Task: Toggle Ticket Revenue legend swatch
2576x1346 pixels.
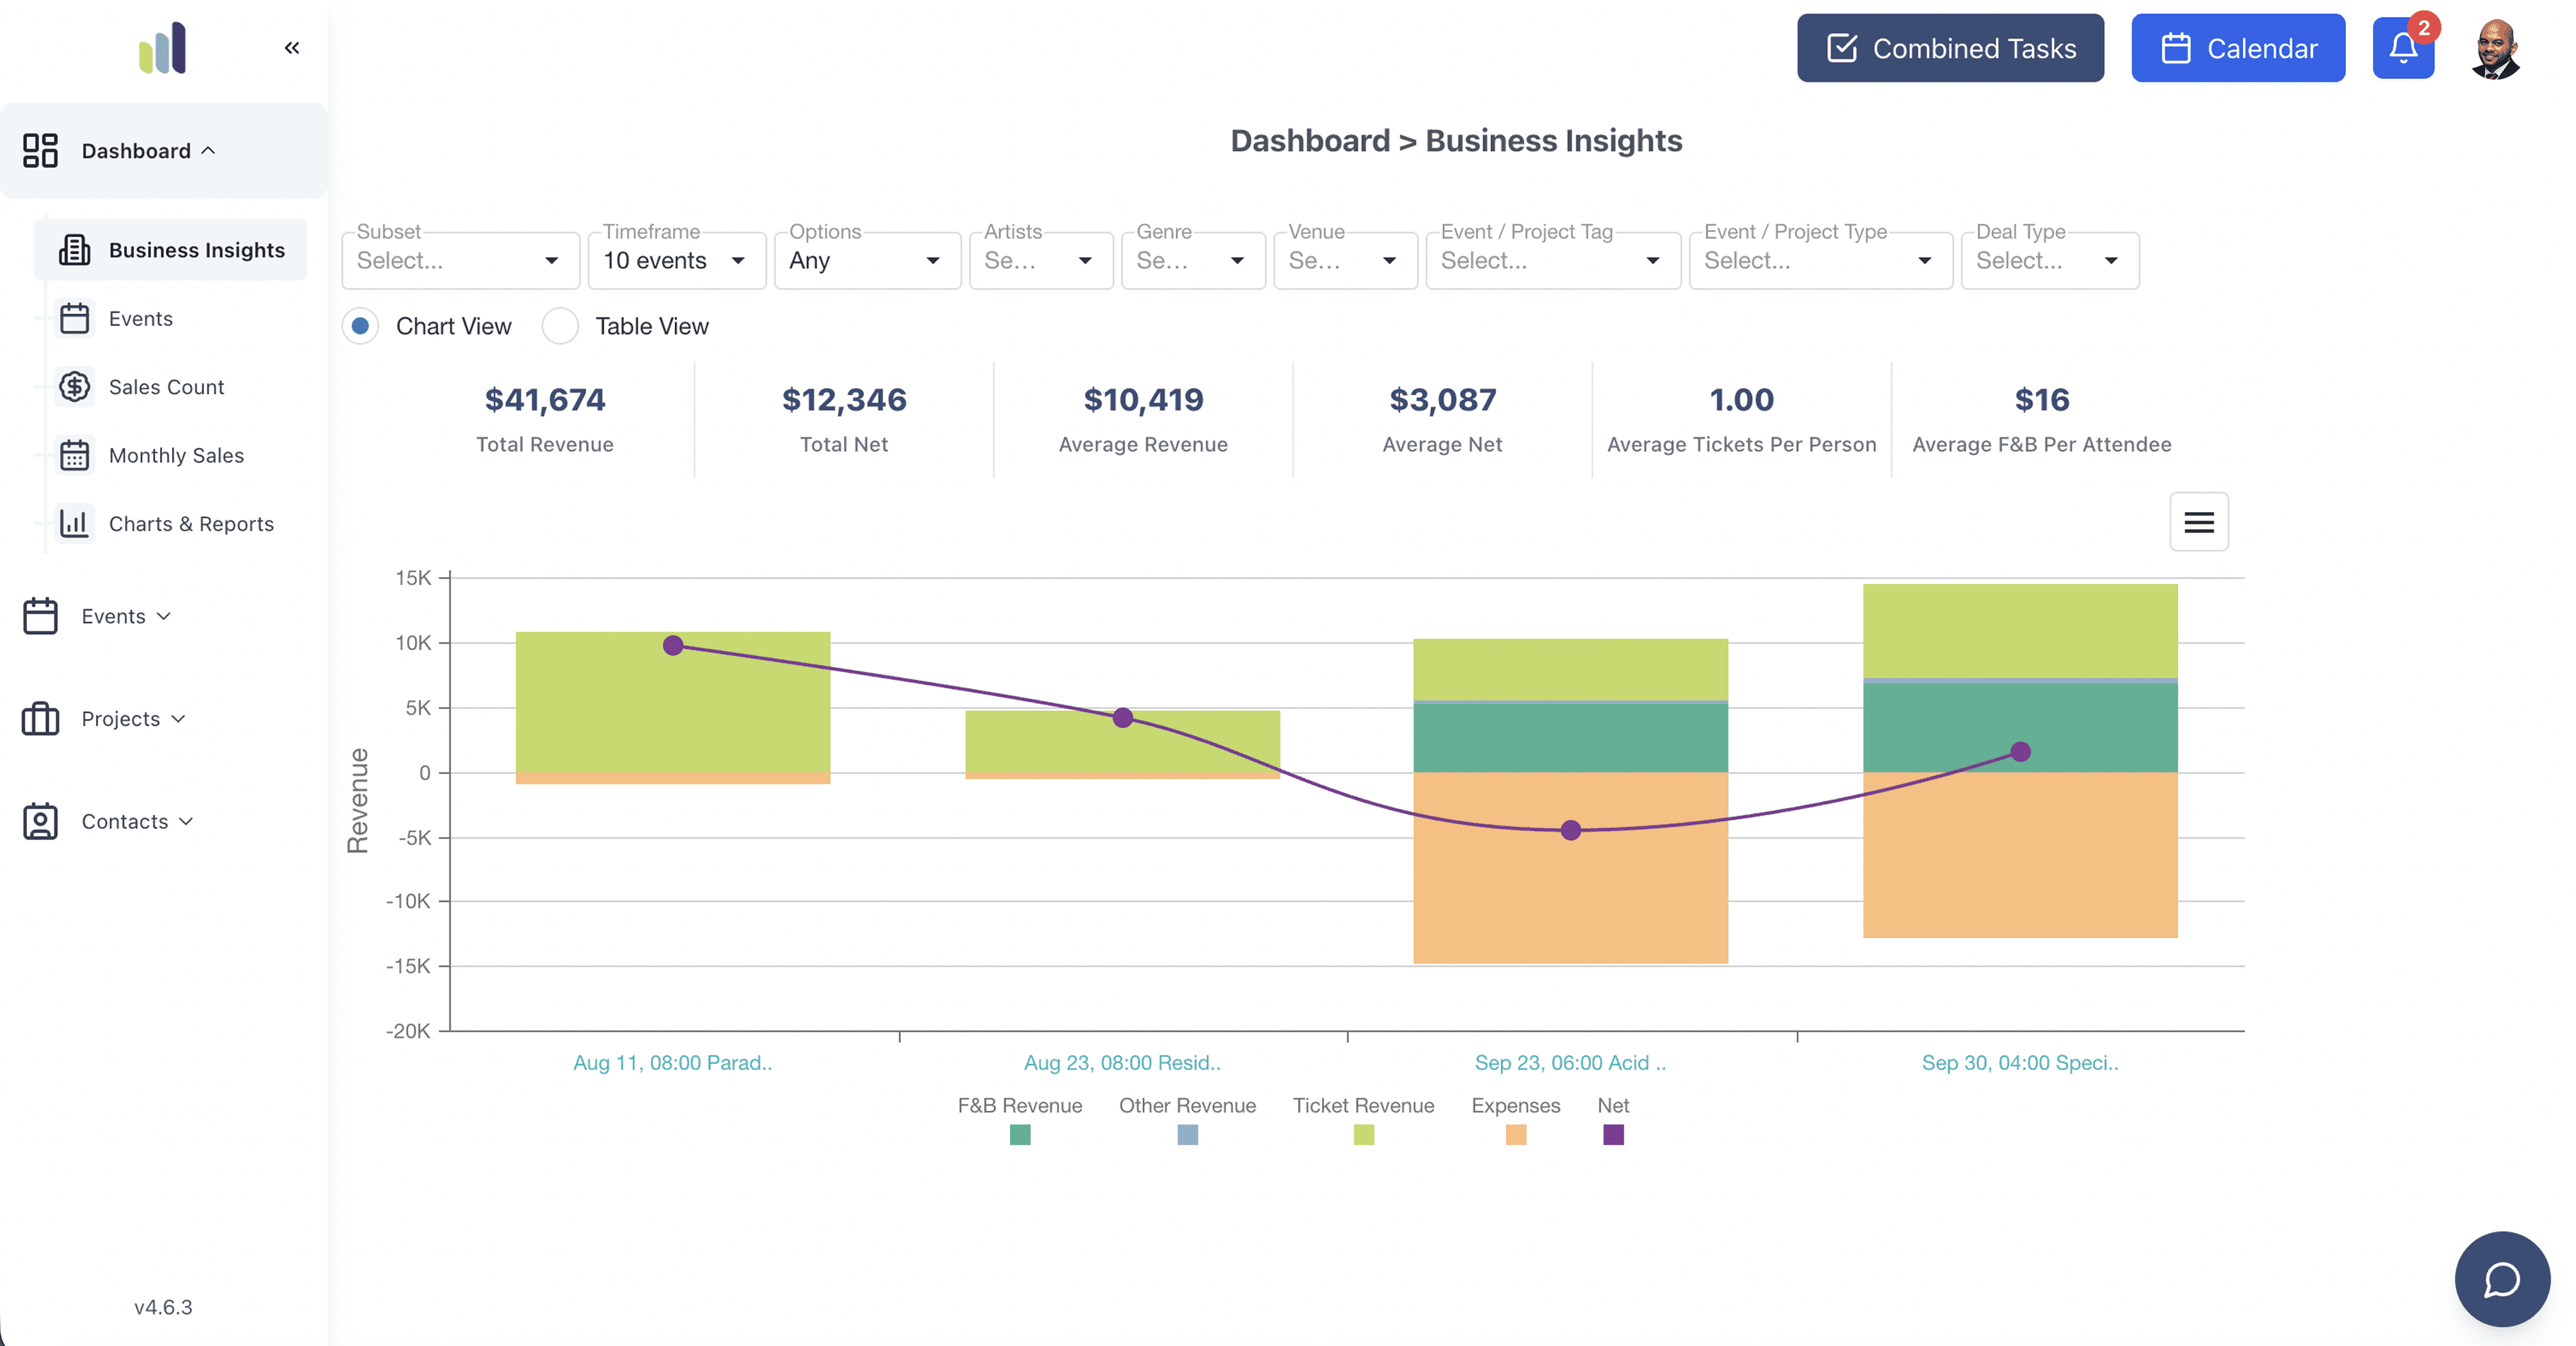Action: (x=1363, y=1134)
